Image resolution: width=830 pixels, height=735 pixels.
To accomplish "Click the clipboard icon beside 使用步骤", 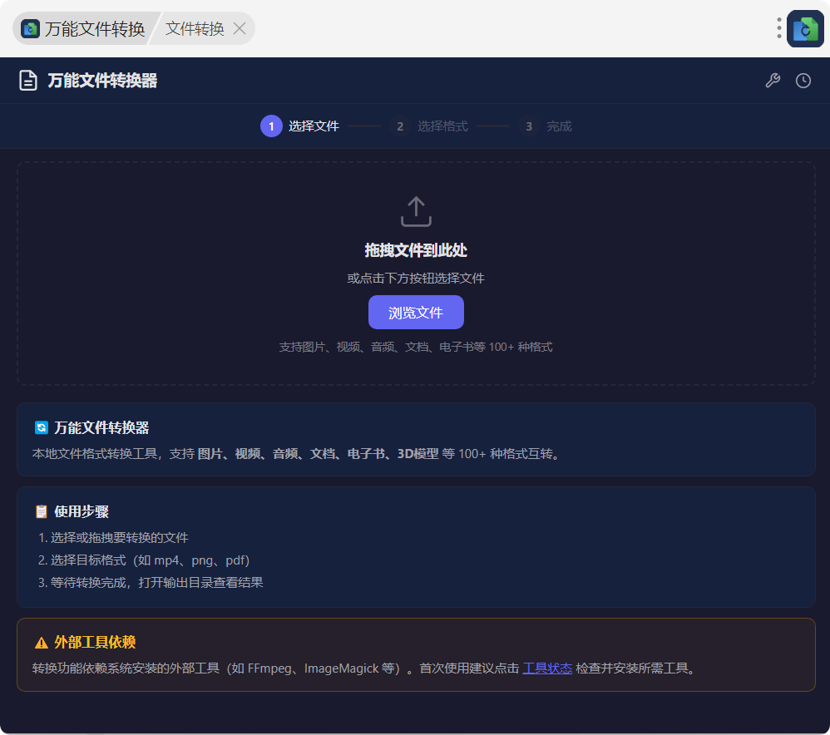I will tap(42, 511).
